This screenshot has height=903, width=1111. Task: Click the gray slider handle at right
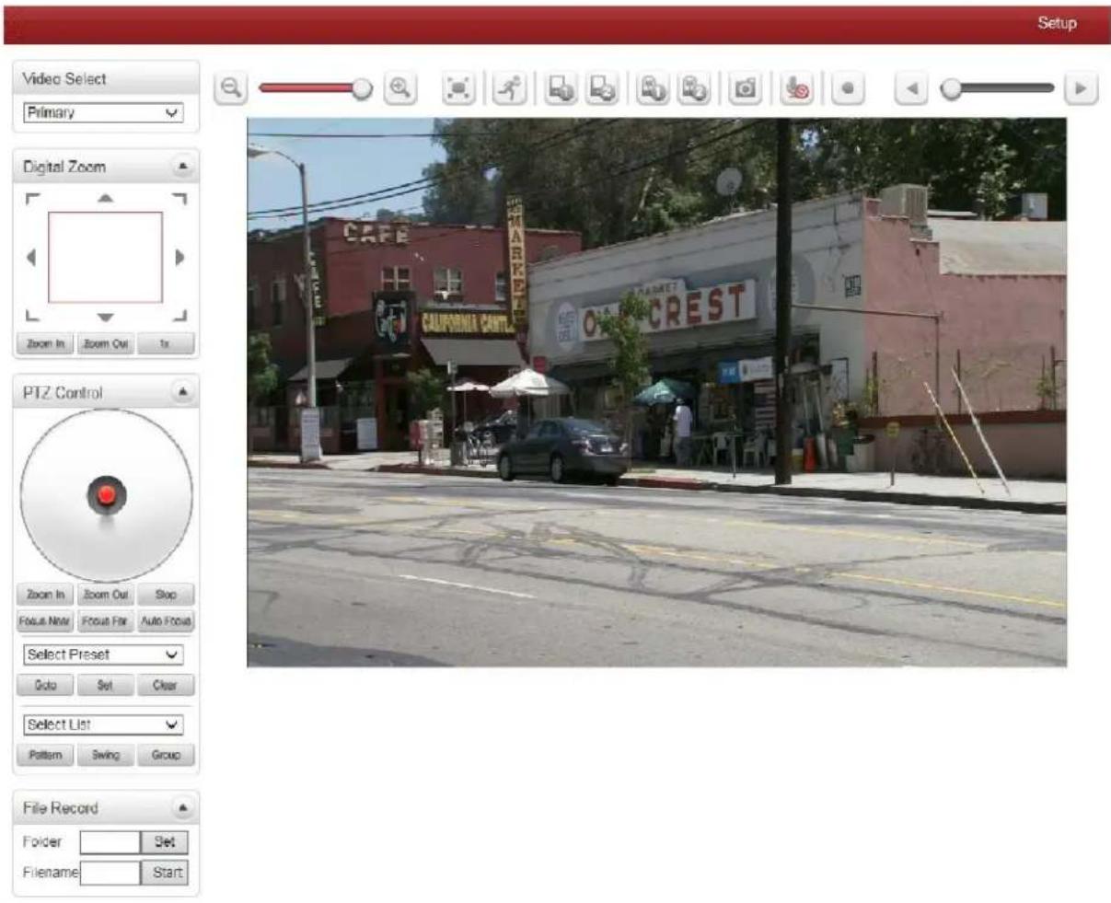click(x=952, y=88)
